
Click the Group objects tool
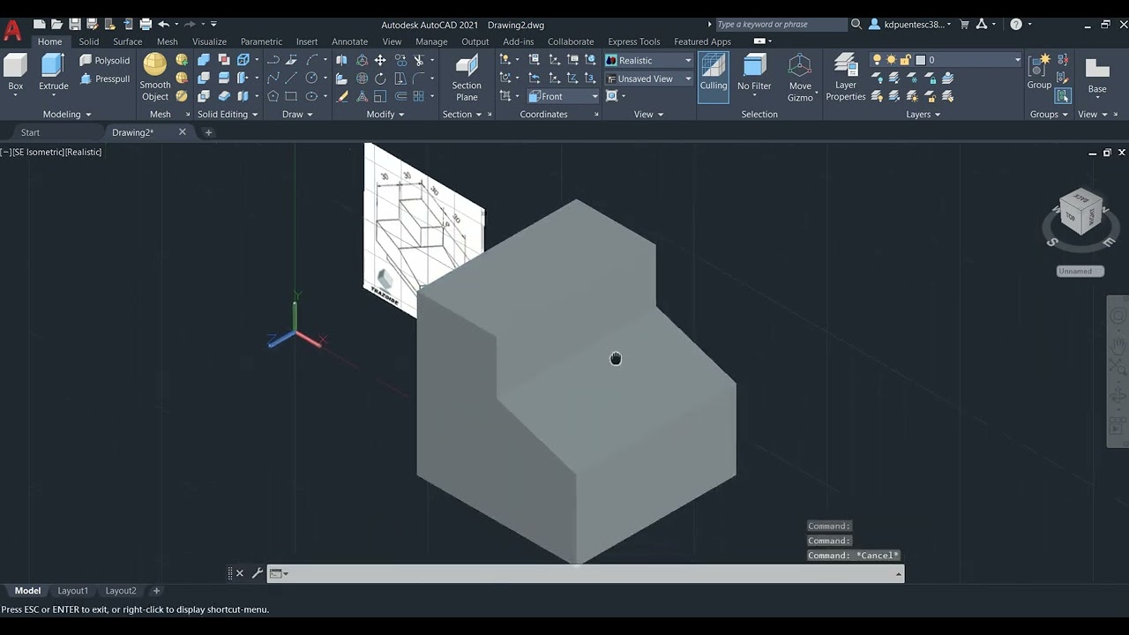[1039, 71]
